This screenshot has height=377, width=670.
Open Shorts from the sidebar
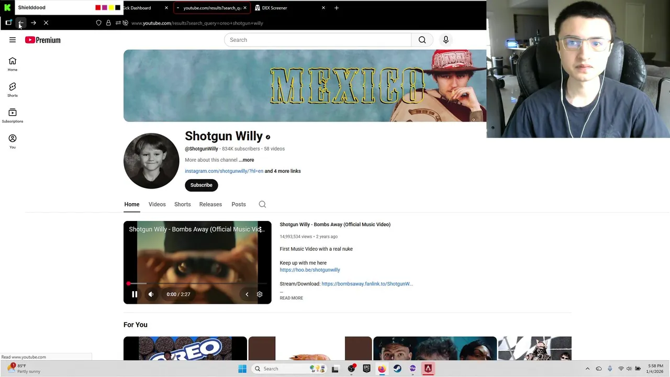click(x=13, y=90)
